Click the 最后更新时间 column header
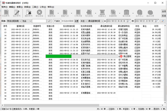167x111 pixels. (x=106, y=26)
